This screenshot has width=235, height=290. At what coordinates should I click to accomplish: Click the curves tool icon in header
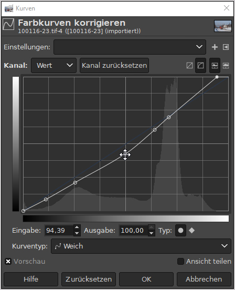coord(8,24)
